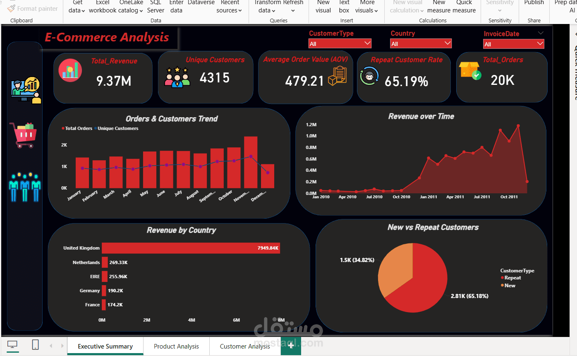Image resolution: width=577 pixels, height=356 pixels.
Task: Click the Enter data button
Action: pyautogui.click(x=176, y=7)
